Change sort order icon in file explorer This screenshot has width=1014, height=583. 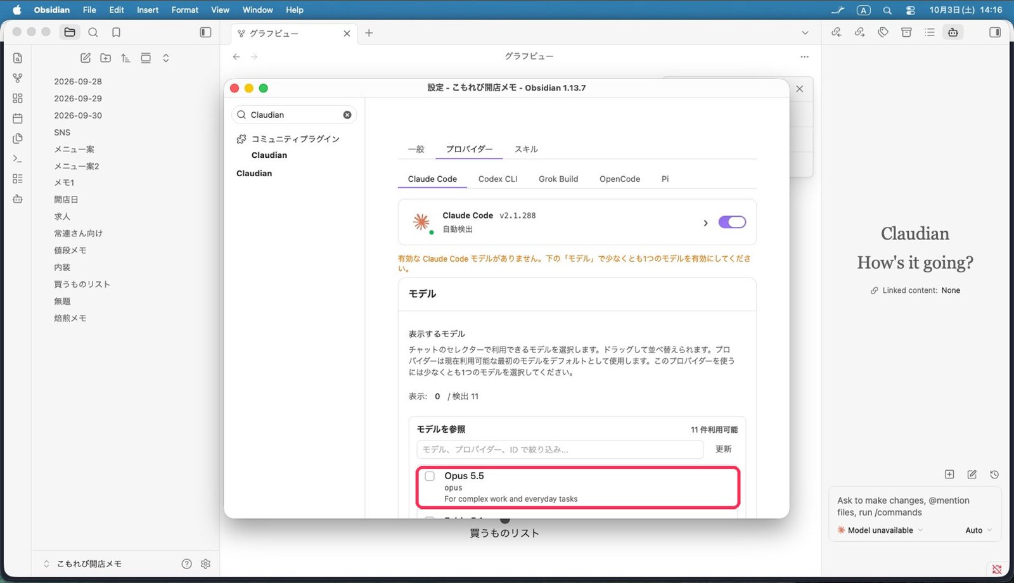[x=125, y=58]
